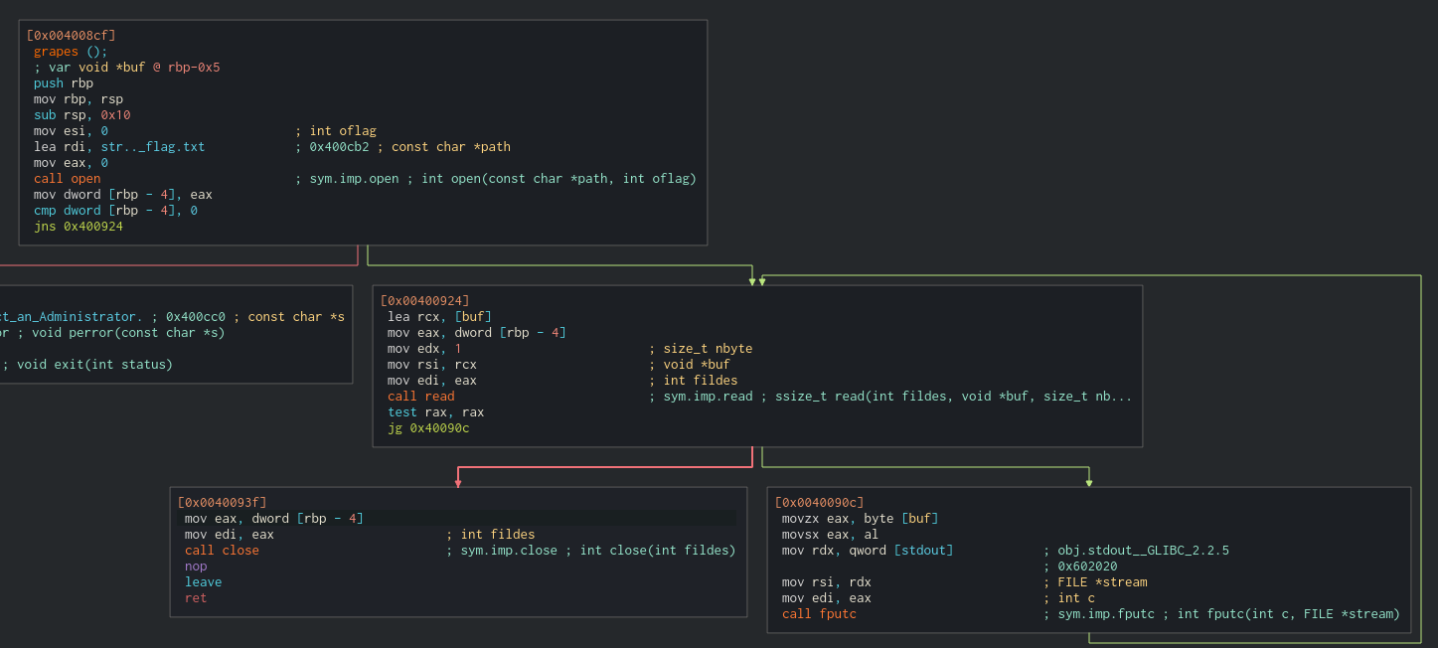Select the 'cmp dword [rbp - 4], 0' instruction
Screen dimensions: 1438x648
click(x=115, y=211)
